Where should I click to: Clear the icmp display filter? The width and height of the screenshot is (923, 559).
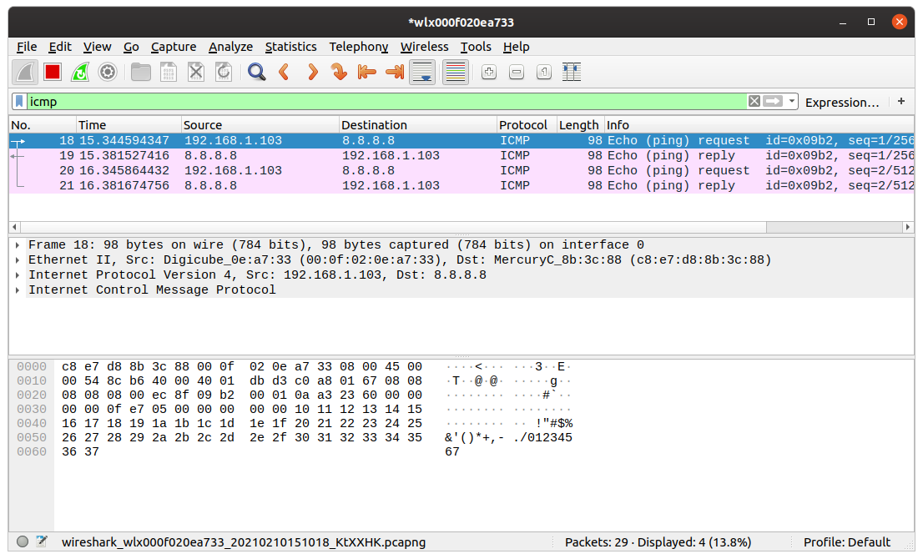click(x=753, y=101)
